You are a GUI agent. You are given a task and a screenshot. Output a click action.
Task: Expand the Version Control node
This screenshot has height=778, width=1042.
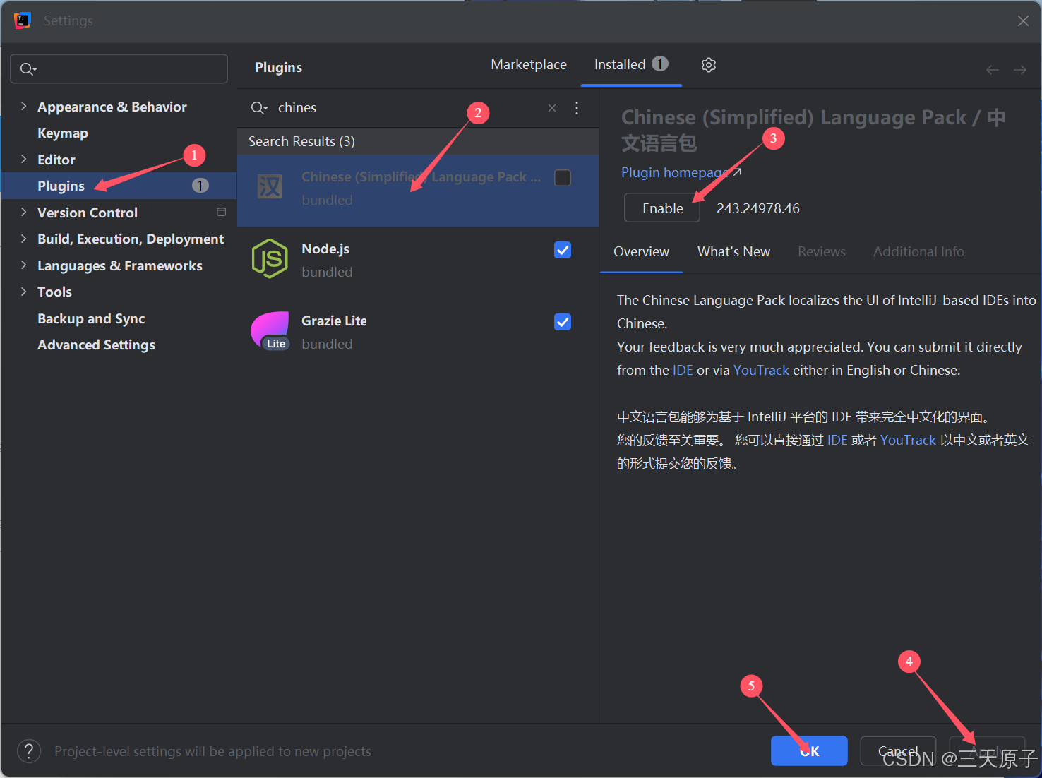click(23, 212)
